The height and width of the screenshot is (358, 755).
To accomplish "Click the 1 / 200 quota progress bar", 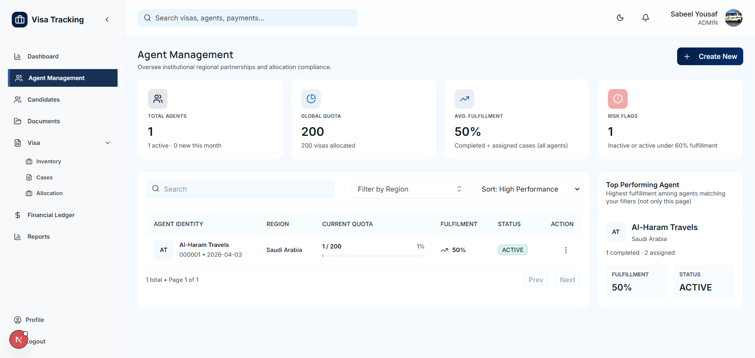I will [373, 256].
